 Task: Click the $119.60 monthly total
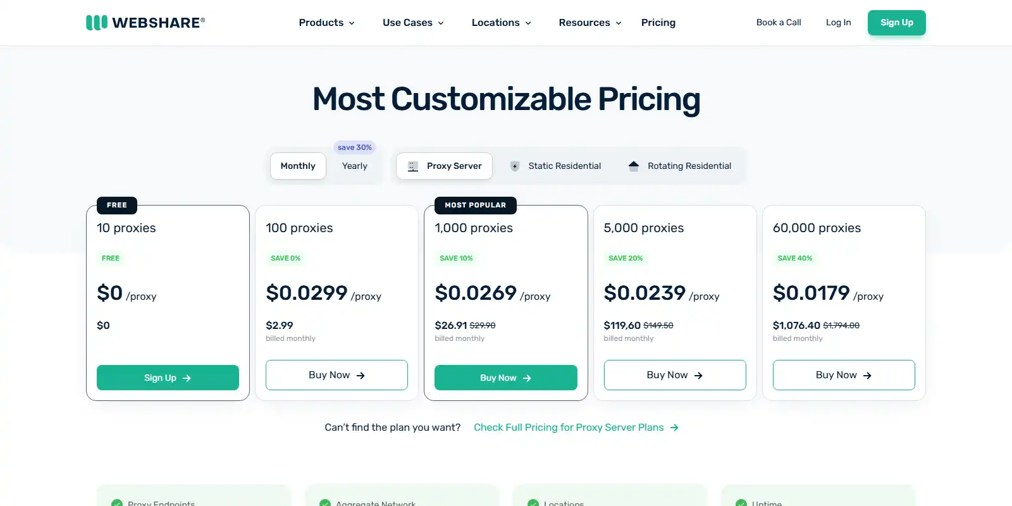(x=622, y=326)
